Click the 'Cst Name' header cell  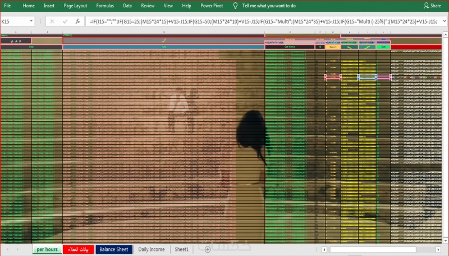point(290,47)
